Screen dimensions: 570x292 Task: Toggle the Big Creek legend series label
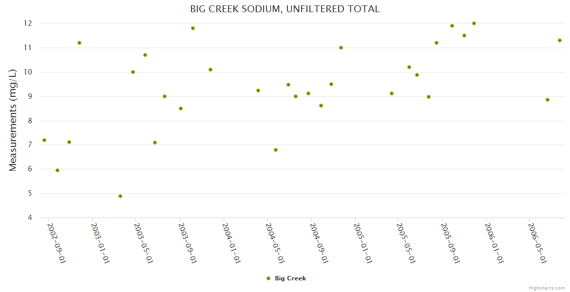(290, 278)
